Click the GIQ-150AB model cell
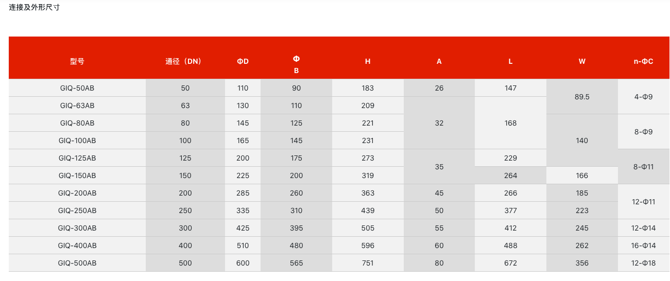670x281 pixels. point(77,175)
